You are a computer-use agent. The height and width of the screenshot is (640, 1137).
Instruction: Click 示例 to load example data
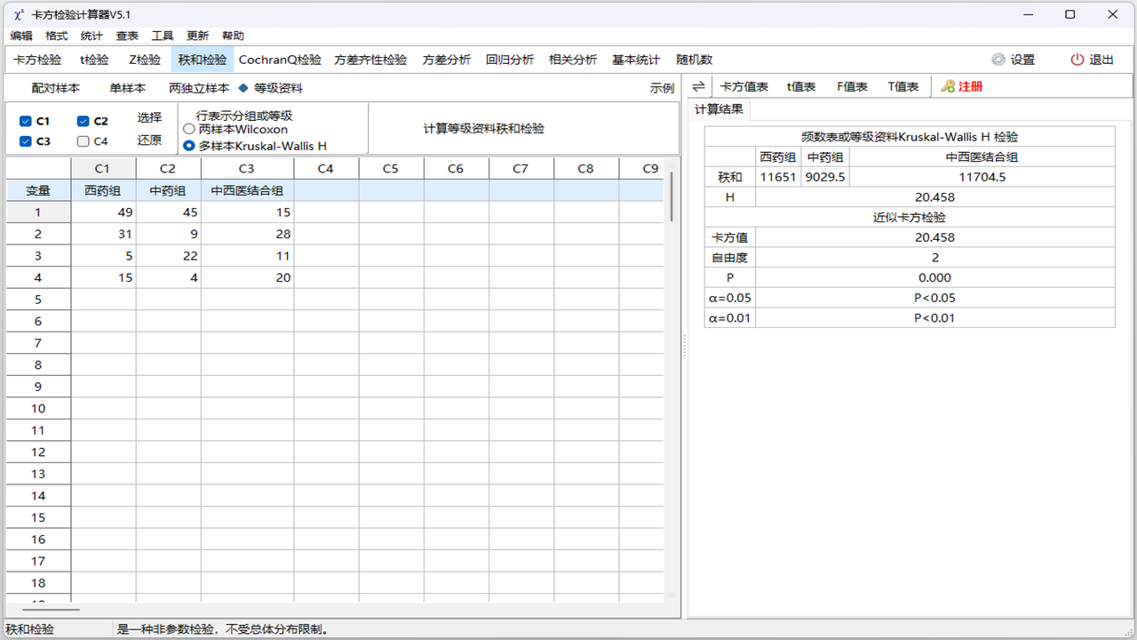(x=661, y=86)
